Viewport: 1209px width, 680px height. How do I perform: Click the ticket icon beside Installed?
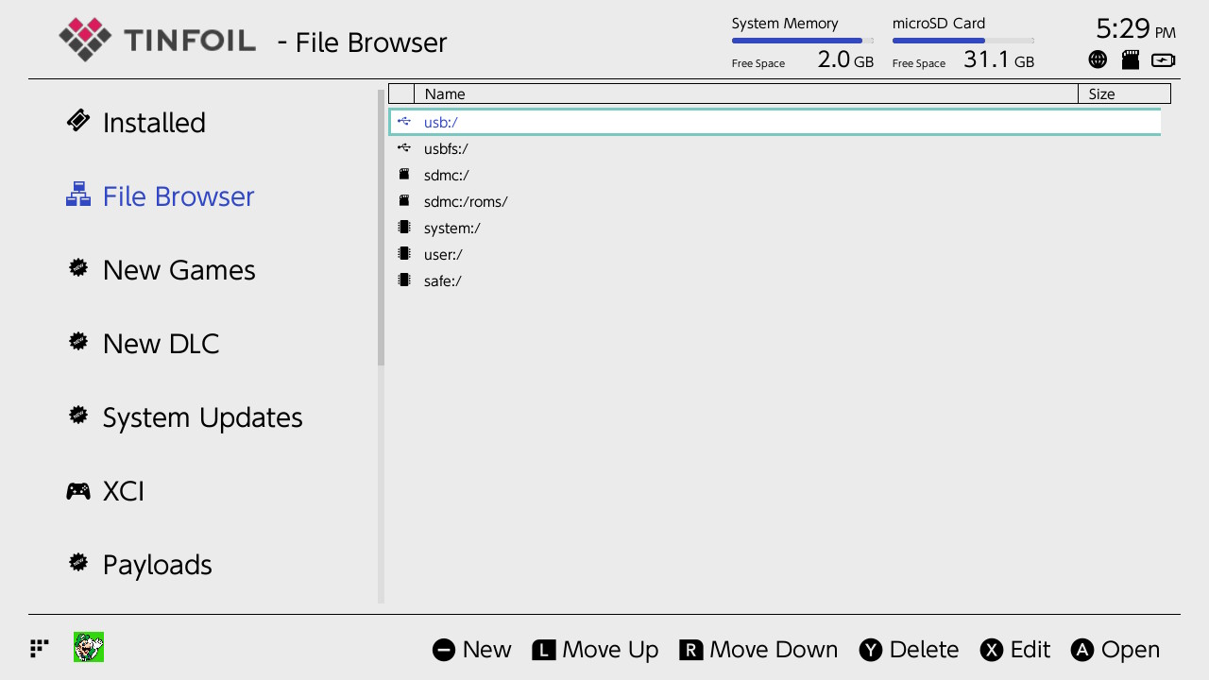78,121
